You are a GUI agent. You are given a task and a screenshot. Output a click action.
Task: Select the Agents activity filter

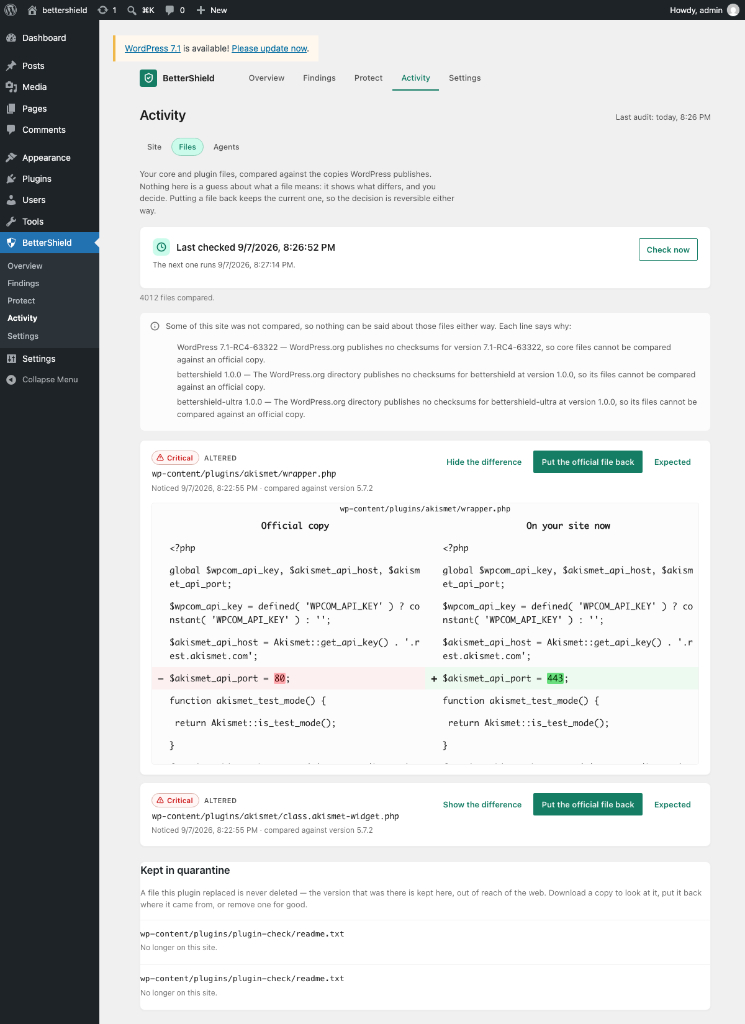pyautogui.click(x=226, y=147)
